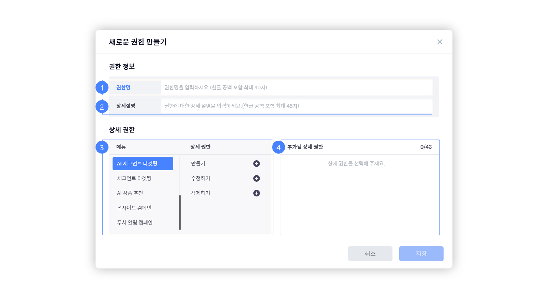Screen dimensions: 548x298
Task: Add the 수정하기 permission with its plus icon
Action: [x=257, y=178]
